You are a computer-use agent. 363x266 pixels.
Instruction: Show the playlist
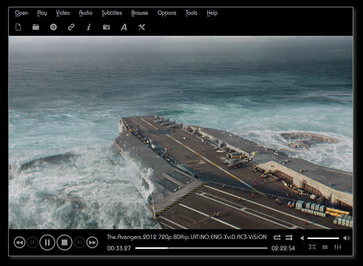click(325, 247)
